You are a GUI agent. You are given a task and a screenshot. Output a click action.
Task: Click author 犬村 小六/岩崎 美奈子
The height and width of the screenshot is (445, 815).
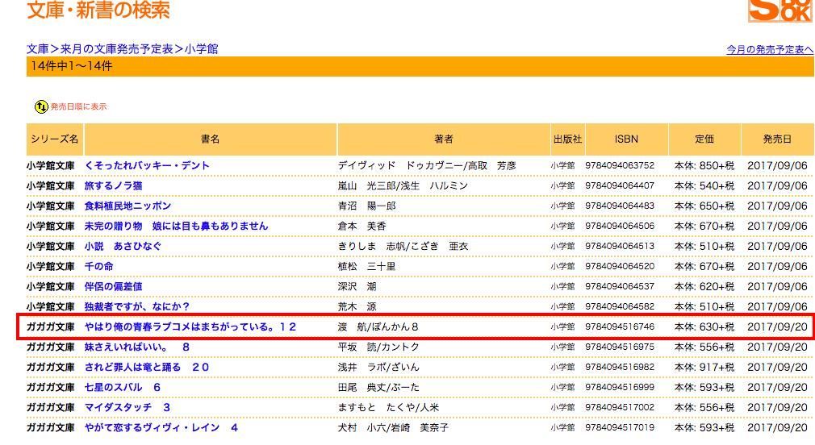pyautogui.click(x=394, y=428)
